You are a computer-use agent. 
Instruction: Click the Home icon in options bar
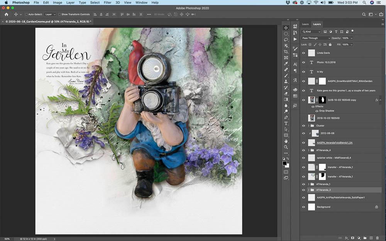click(7, 15)
